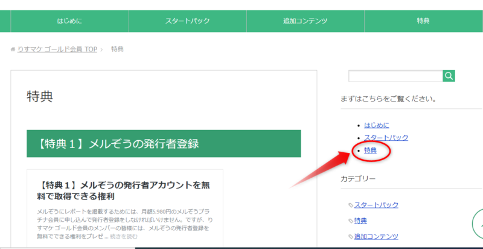483x249 pixels.
Task: Click the article excerpt starting メルぞうにレポートを掲載
Action: [x=124, y=224]
